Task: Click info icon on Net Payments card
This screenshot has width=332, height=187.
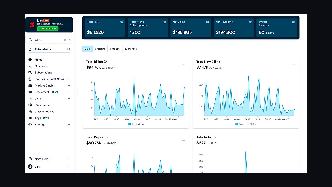Action: [x=250, y=22]
